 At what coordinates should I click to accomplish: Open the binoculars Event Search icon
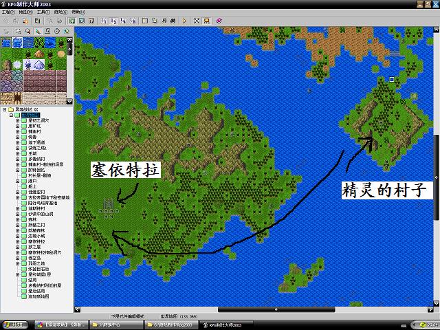coord(173,21)
